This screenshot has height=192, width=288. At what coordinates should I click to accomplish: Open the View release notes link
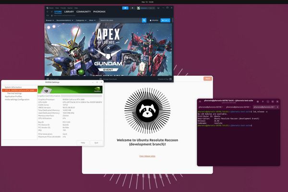pos(147,156)
